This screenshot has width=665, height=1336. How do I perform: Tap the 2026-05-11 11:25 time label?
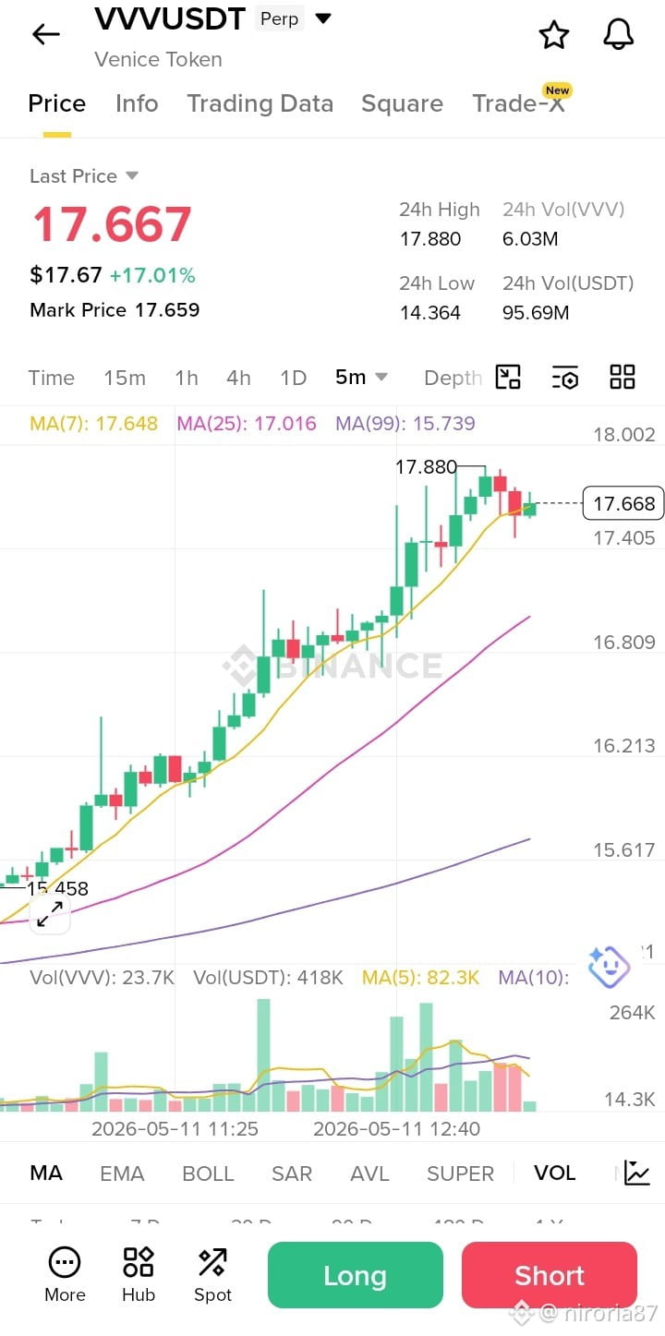coord(175,1128)
